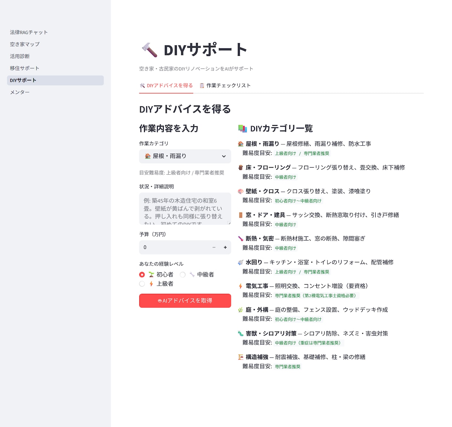This screenshot has width=452, height=427.
Task: Click the textarea resize handle corner
Action: click(229, 223)
